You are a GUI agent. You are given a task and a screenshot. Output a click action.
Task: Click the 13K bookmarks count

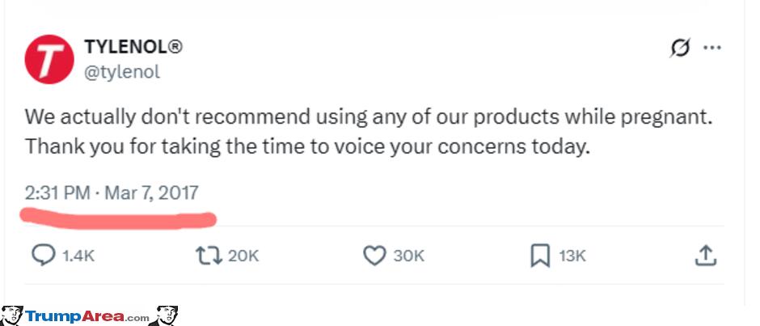click(x=572, y=256)
